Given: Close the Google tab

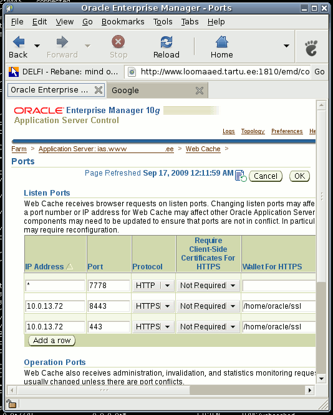Looking at the screenshot, I should (x=200, y=91).
